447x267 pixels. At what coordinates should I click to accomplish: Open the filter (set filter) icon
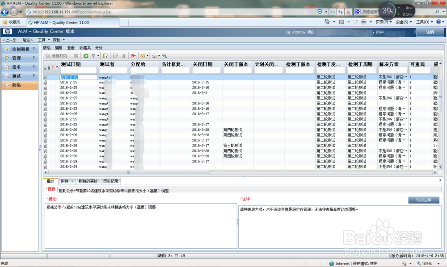coord(94,55)
